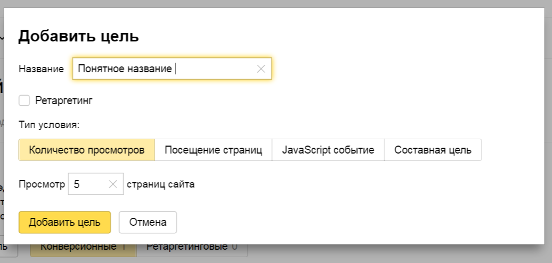
Task: Choose the JavaScript событие condition type
Action: (x=328, y=150)
